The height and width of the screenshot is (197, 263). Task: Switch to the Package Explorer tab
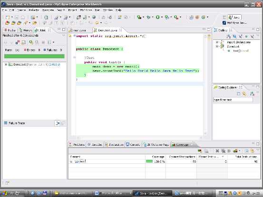point(10,30)
